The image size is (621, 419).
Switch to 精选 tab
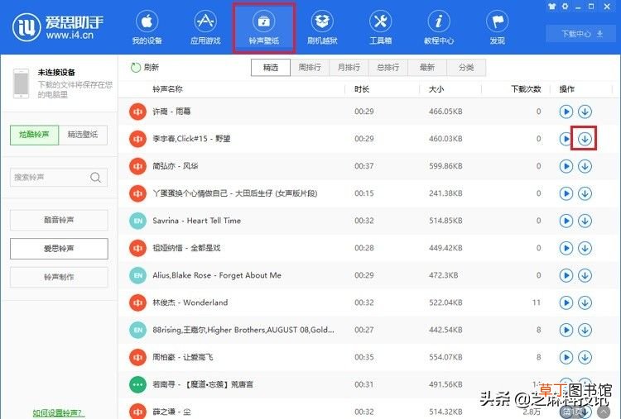coord(271,68)
